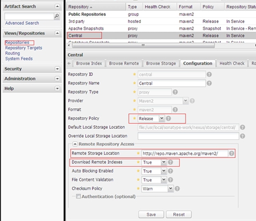The height and width of the screenshot is (221, 256).
Task: Open the Advanced Search link
Action: pyautogui.click(x=22, y=23)
